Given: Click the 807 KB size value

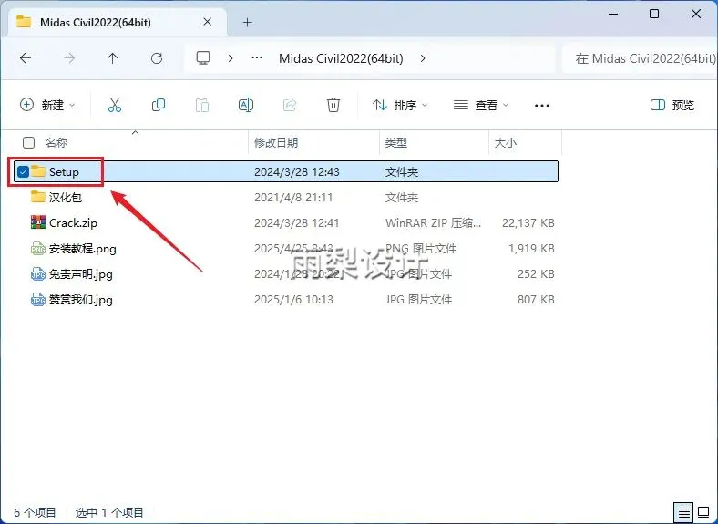Looking at the screenshot, I should pyautogui.click(x=536, y=300).
